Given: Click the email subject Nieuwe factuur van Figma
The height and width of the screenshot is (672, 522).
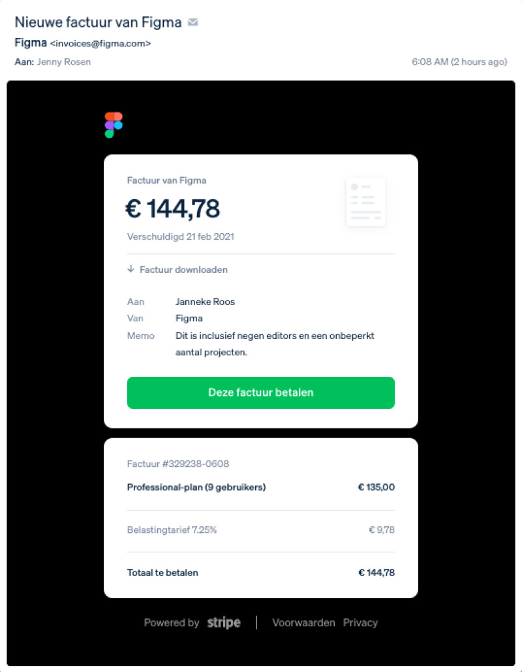Looking at the screenshot, I should click(98, 22).
